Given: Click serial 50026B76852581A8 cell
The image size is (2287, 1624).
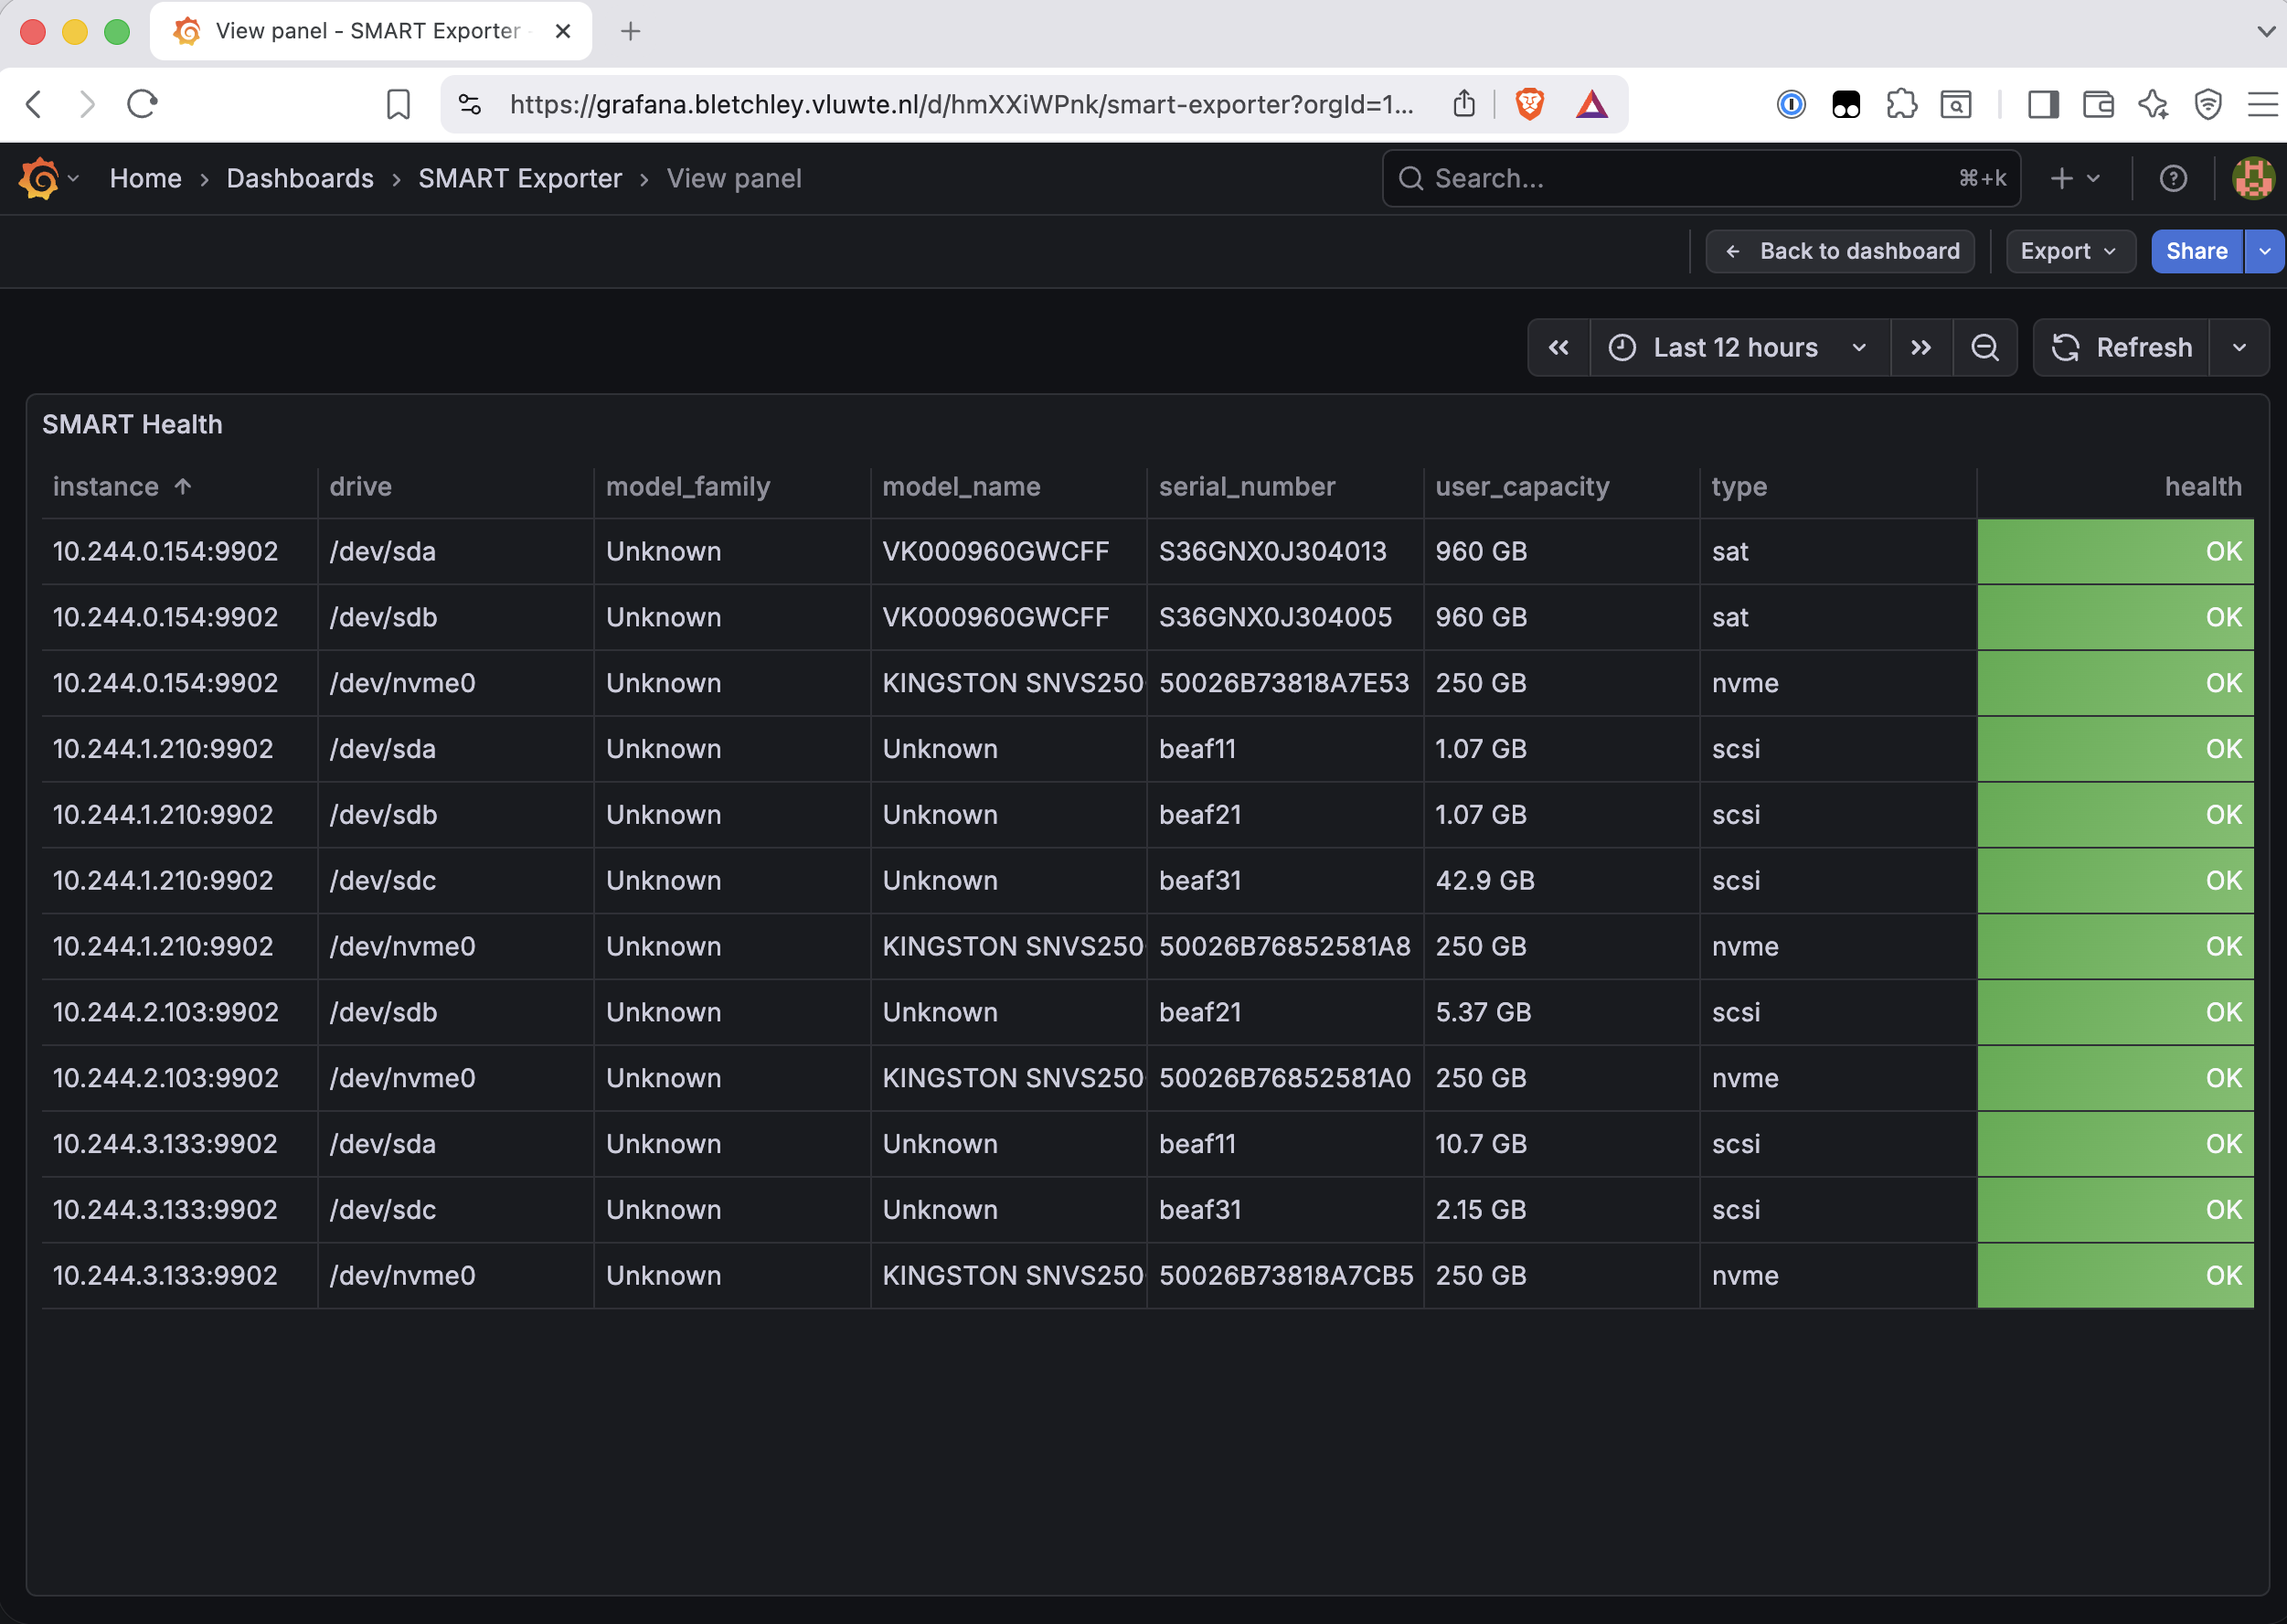Looking at the screenshot, I should point(1284,946).
